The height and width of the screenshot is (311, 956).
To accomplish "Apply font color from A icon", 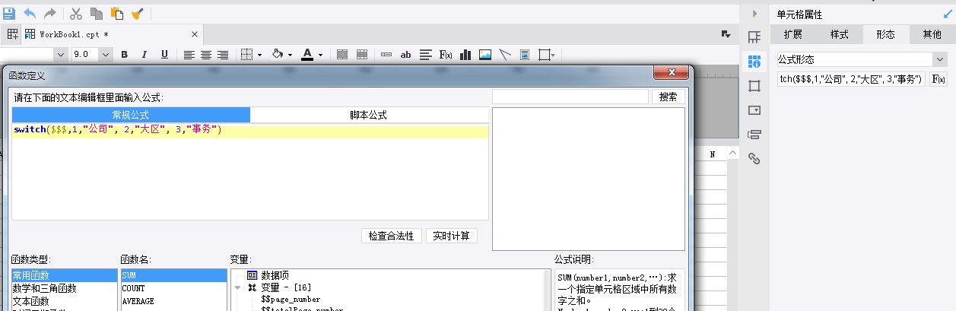I will click(x=307, y=55).
